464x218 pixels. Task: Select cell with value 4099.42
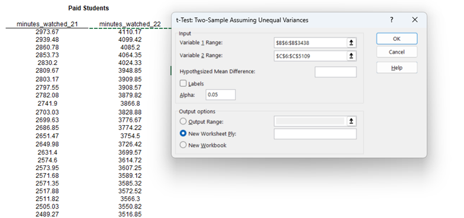130,40
